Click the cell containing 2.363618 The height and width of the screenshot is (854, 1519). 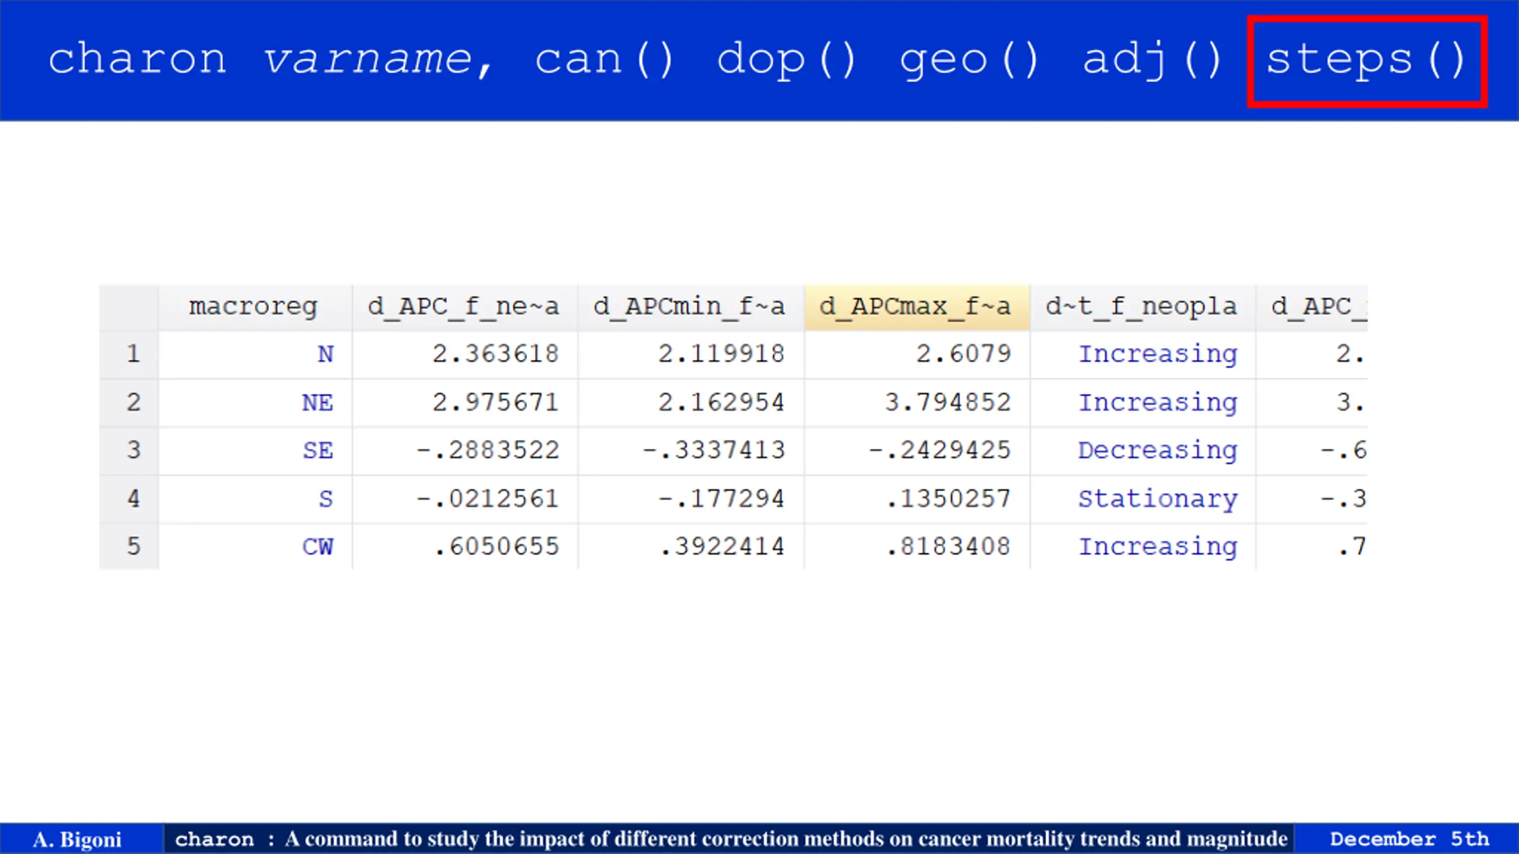[465, 355]
